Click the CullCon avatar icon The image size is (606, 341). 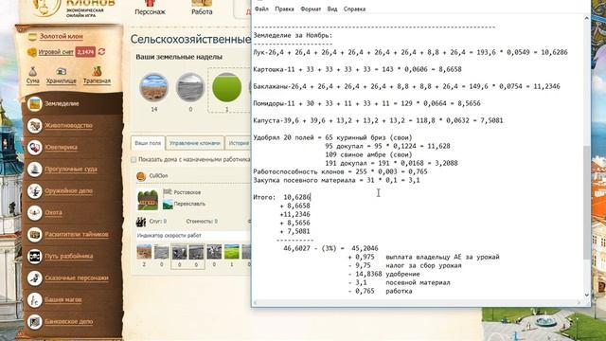click(x=141, y=176)
